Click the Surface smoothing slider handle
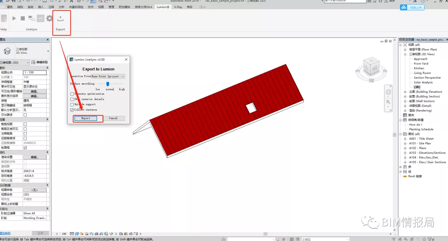Image resolution: width=448 pixels, height=241 pixels. click(108, 84)
